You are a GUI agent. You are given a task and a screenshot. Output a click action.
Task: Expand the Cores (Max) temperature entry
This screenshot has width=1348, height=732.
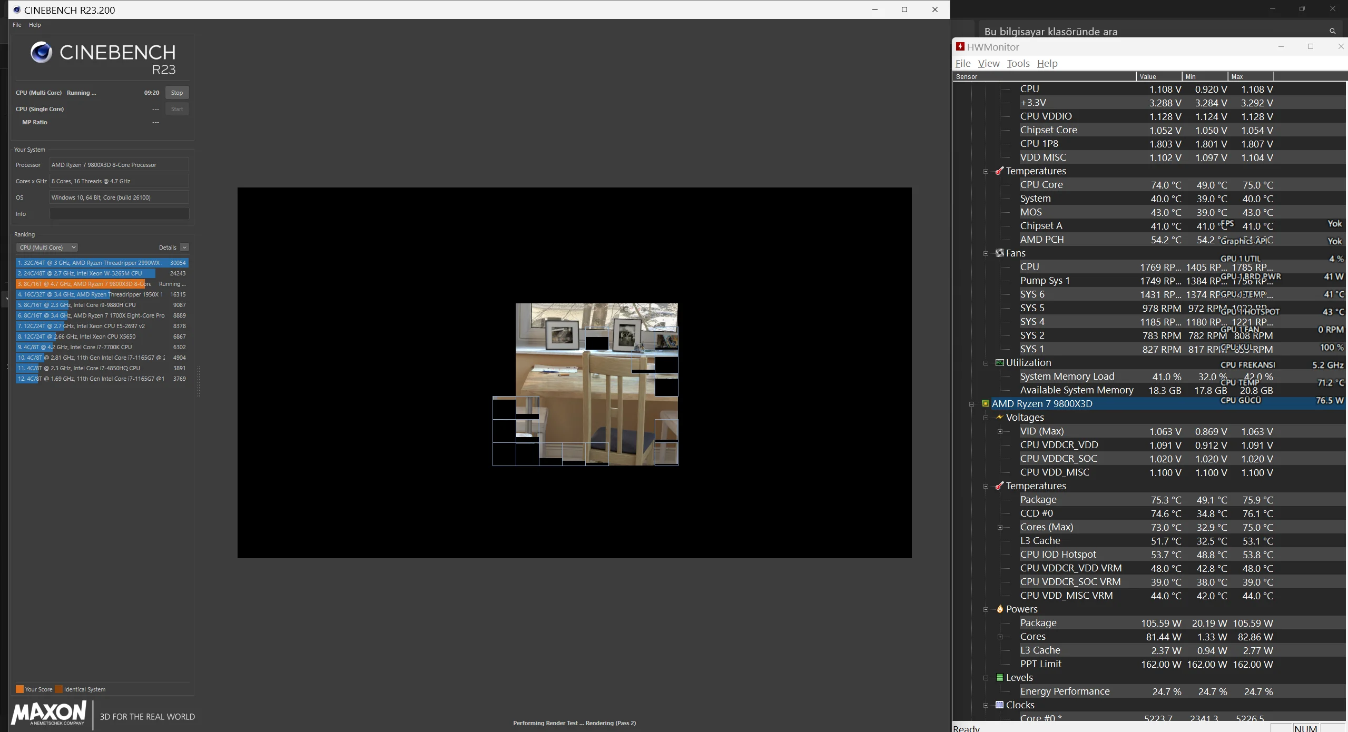point(1000,528)
